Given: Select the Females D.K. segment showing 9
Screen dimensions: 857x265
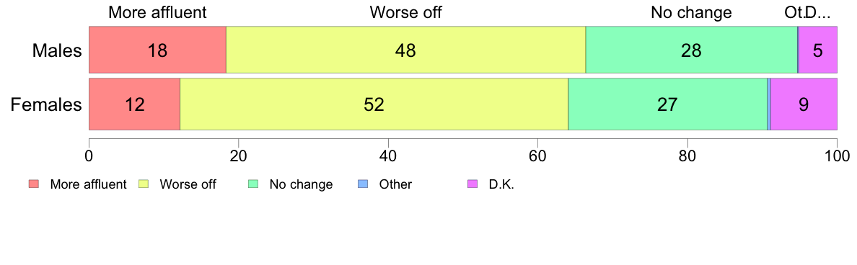Looking at the screenshot, I should [804, 104].
